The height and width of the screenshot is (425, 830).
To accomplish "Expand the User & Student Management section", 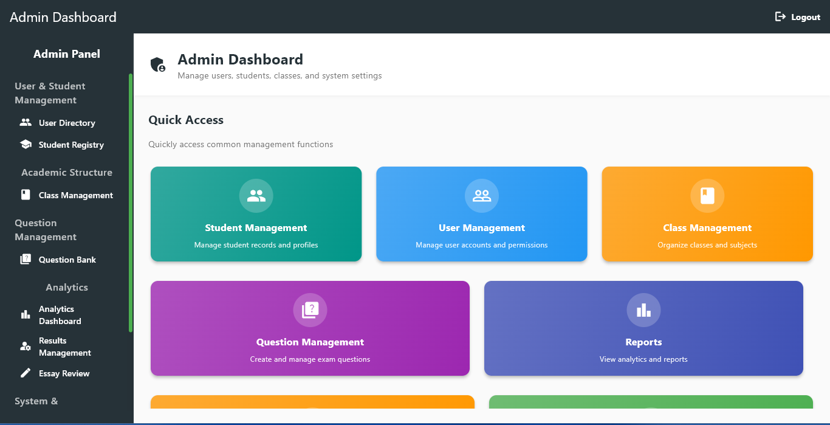I will (50, 92).
